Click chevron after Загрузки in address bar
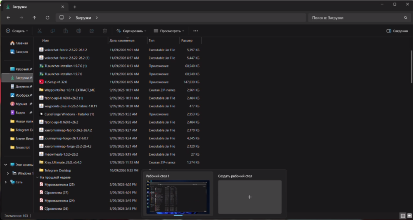The image size is (413, 220). click(x=97, y=18)
